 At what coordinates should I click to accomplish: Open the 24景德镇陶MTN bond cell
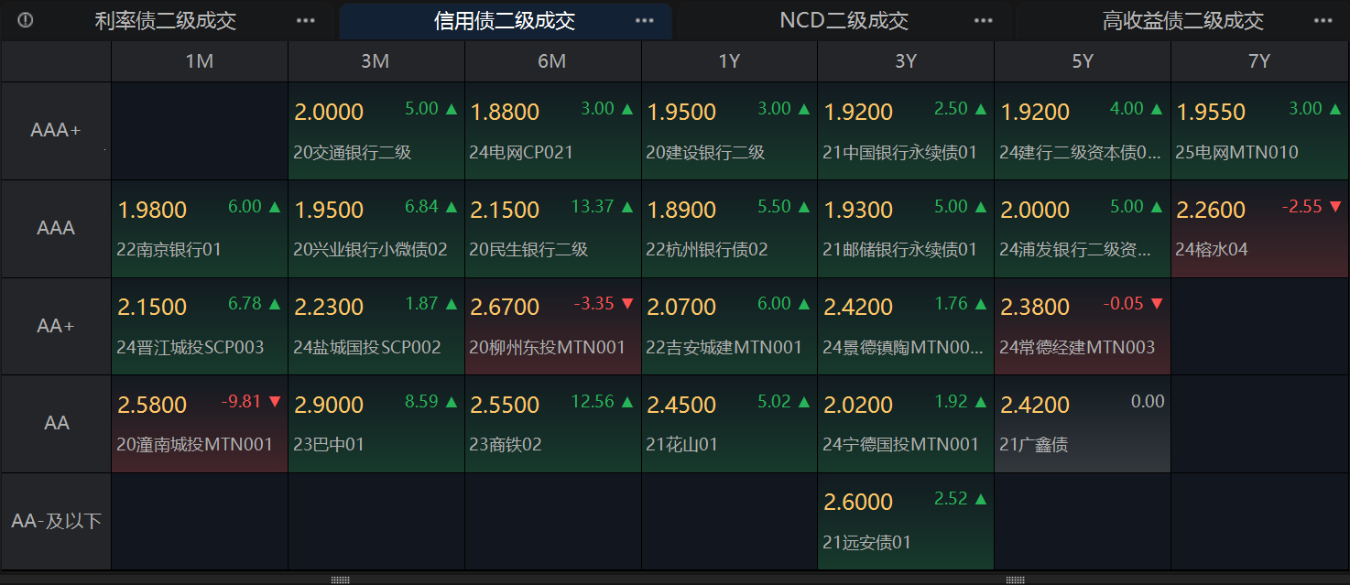pos(906,326)
